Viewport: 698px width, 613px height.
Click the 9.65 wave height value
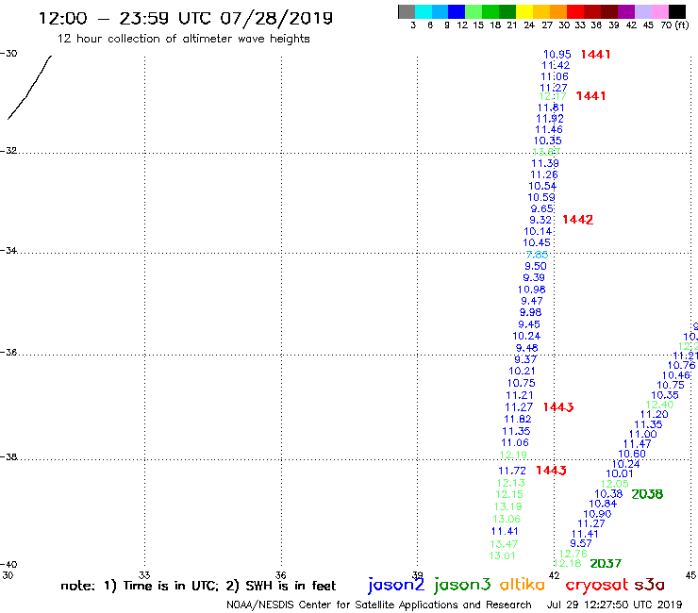coord(541,208)
